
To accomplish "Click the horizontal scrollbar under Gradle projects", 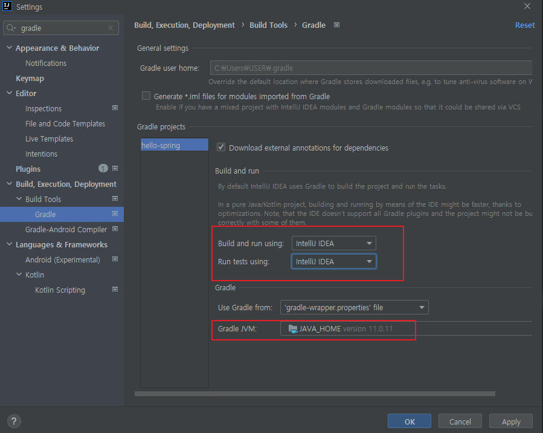I will [x=315, y=394].
